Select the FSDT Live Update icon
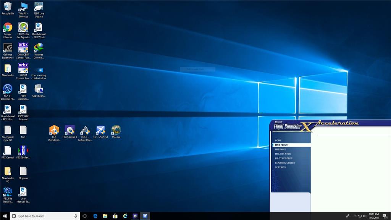Image resolution: width=391 pixels, height=220 pixels. tap(39, 10)
